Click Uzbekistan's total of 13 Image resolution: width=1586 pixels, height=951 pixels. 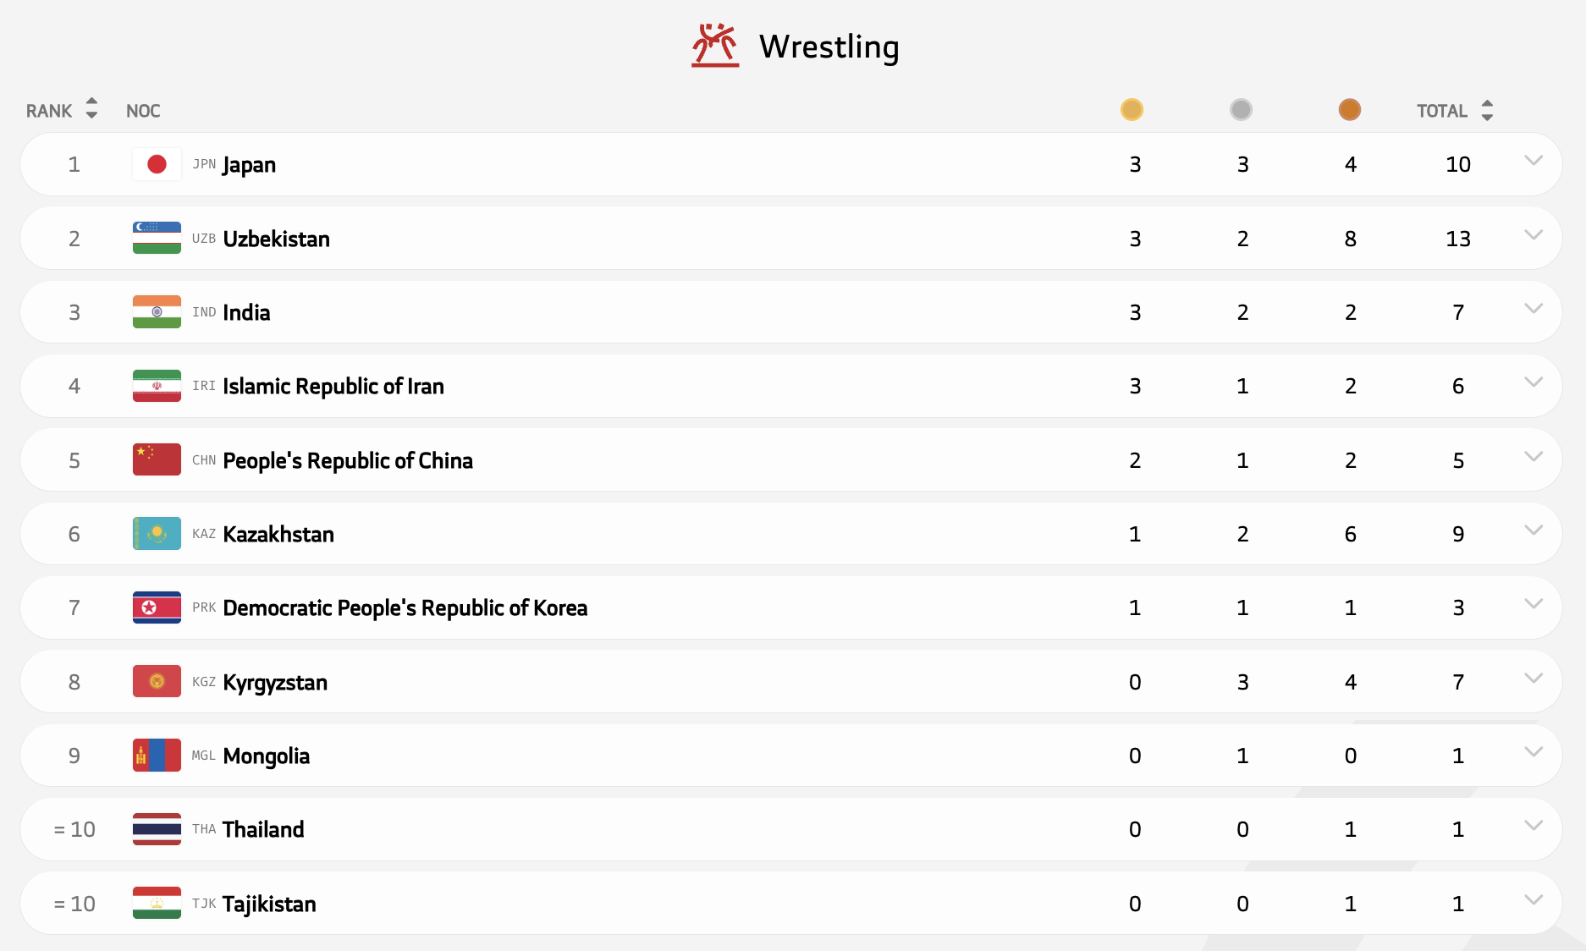pyautogui.click(x=1457, y=239)
